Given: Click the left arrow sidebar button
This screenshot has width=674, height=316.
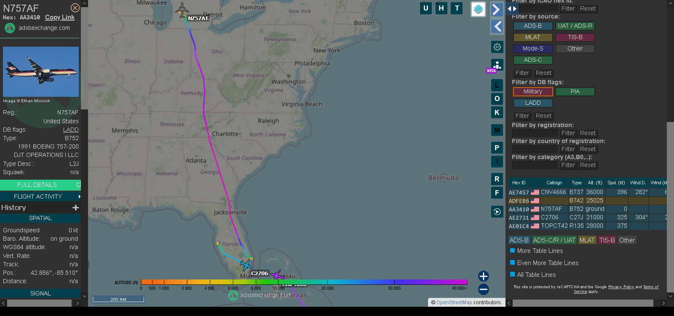Looking at the screenshot, I should [497, 27].
